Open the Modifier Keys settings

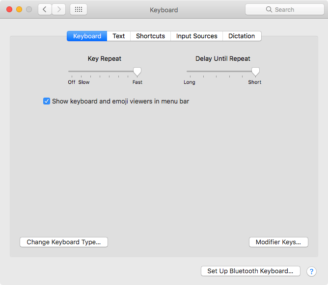pos(278,242)
